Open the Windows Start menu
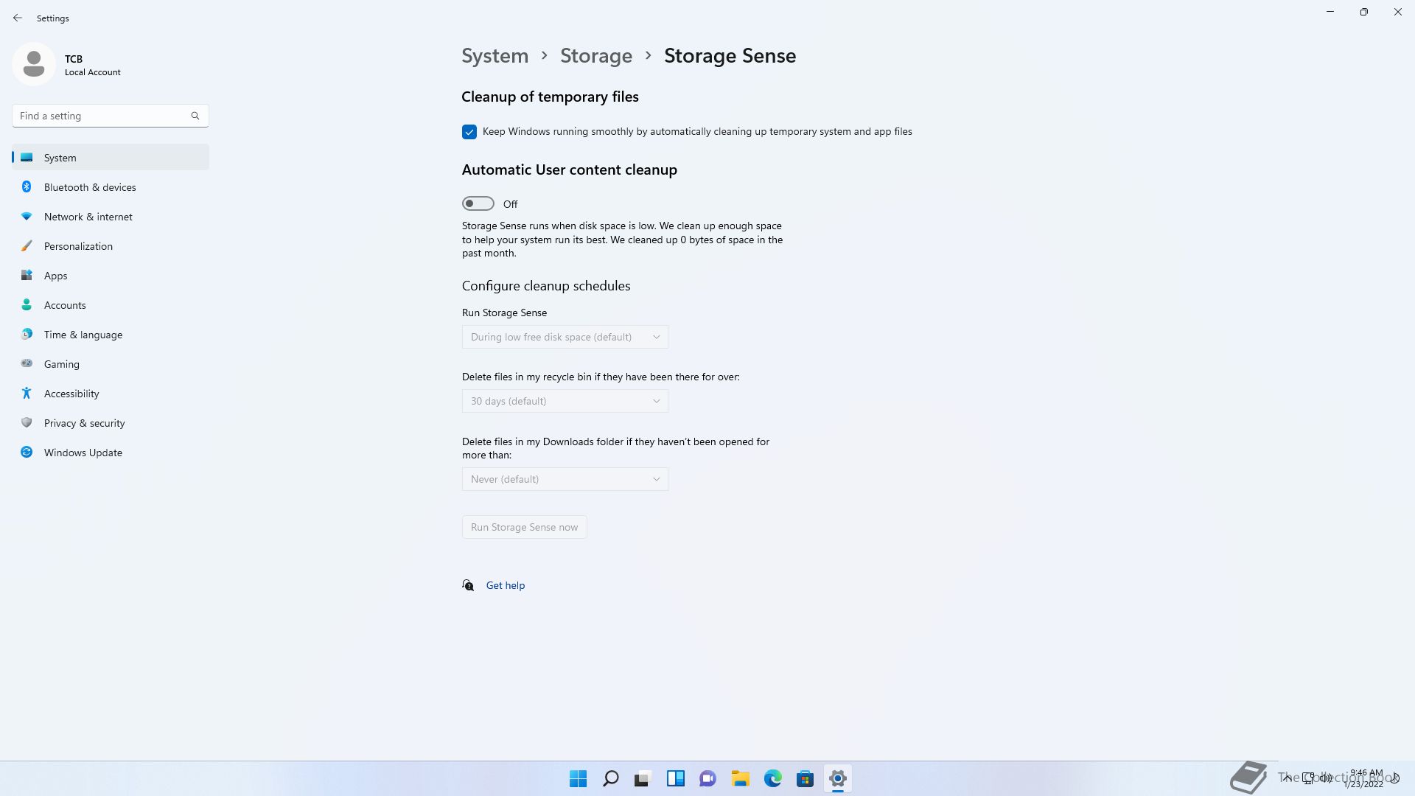The image size is (1415, 796). click(x=579, y=778)
